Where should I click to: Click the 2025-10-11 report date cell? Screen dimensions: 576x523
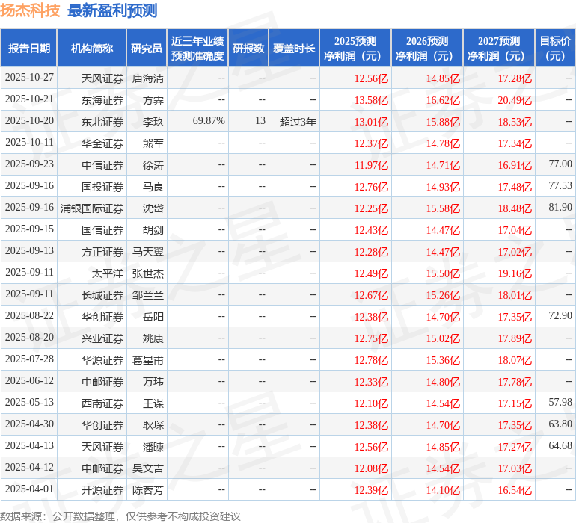tap(29, 143)
